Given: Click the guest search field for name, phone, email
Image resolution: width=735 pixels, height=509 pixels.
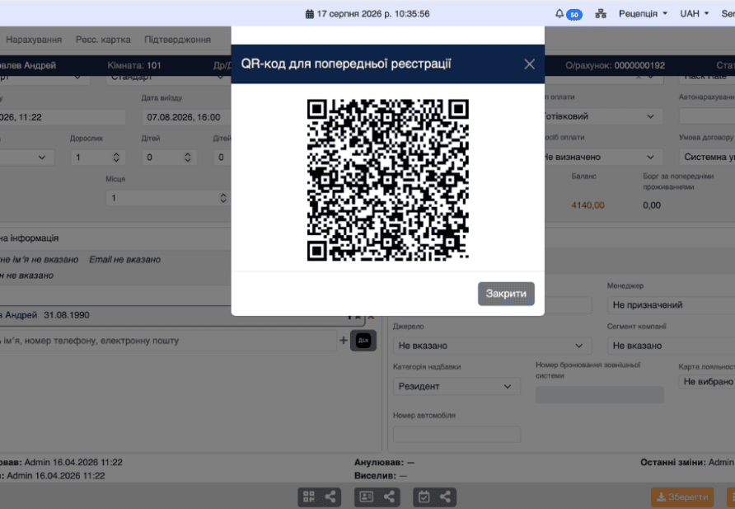Looking at the screenshot, I should point(166,341).
